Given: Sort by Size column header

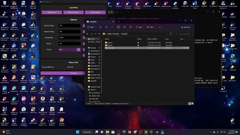Looking at the screenshot, I should pos(182,39).
